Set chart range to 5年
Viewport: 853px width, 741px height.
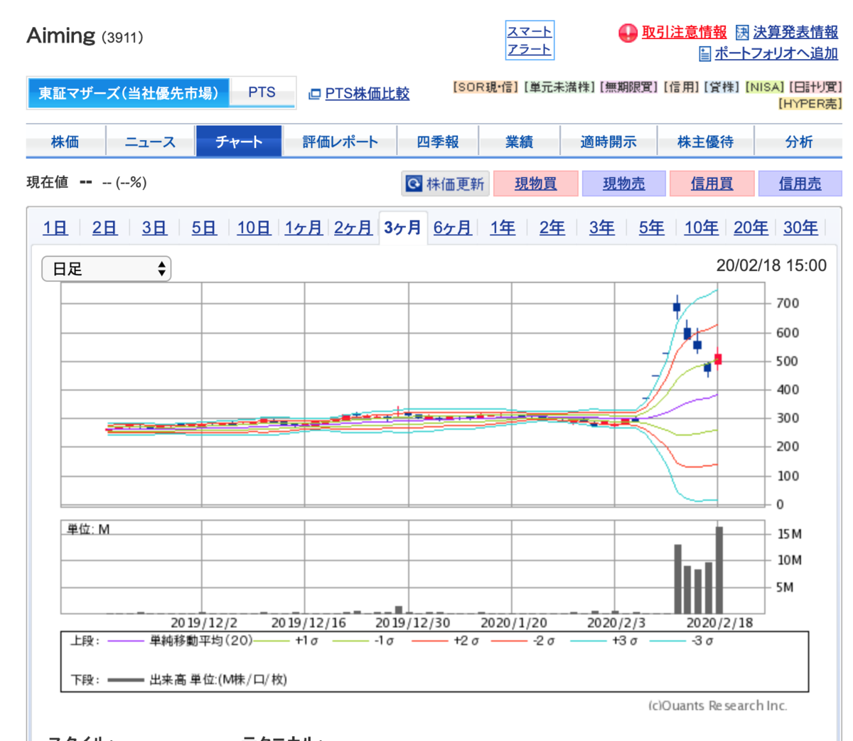pos(652,228)
